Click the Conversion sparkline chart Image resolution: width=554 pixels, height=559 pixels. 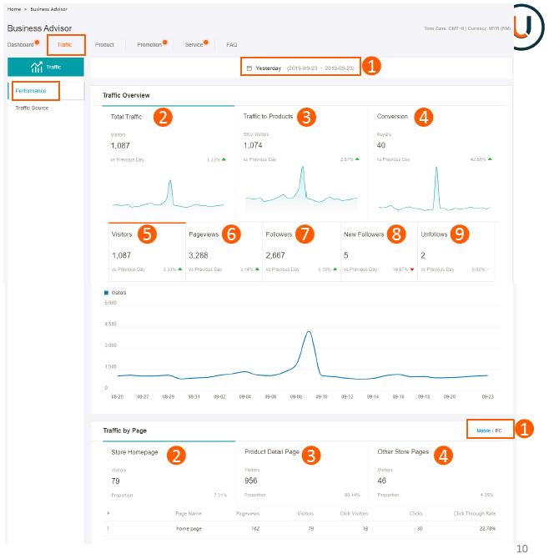click(434, 189)
